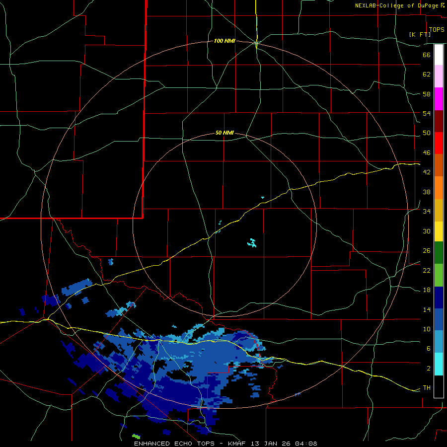
Task: Click the TOPS legend title
Action: coord(437,30)
